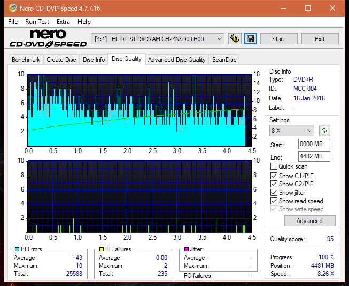Disable Show C1/PIE checkbox
This screenshot has width=349, height=286.
pyautogui.click(x=274, y=176)
